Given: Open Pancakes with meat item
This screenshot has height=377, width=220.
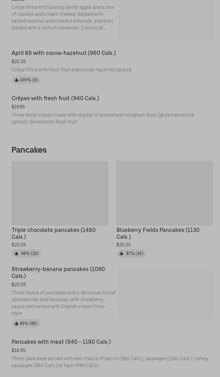Looking at the screenshot, I should [x=61, y=342].
